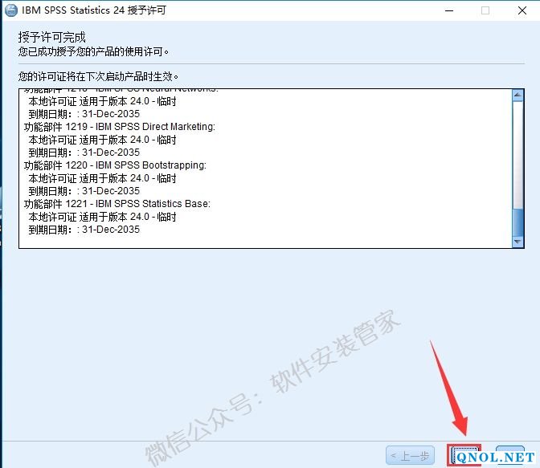Select the IBM SPSS Statistics Base line
This screenshot has height=468, width=540.
117,204
